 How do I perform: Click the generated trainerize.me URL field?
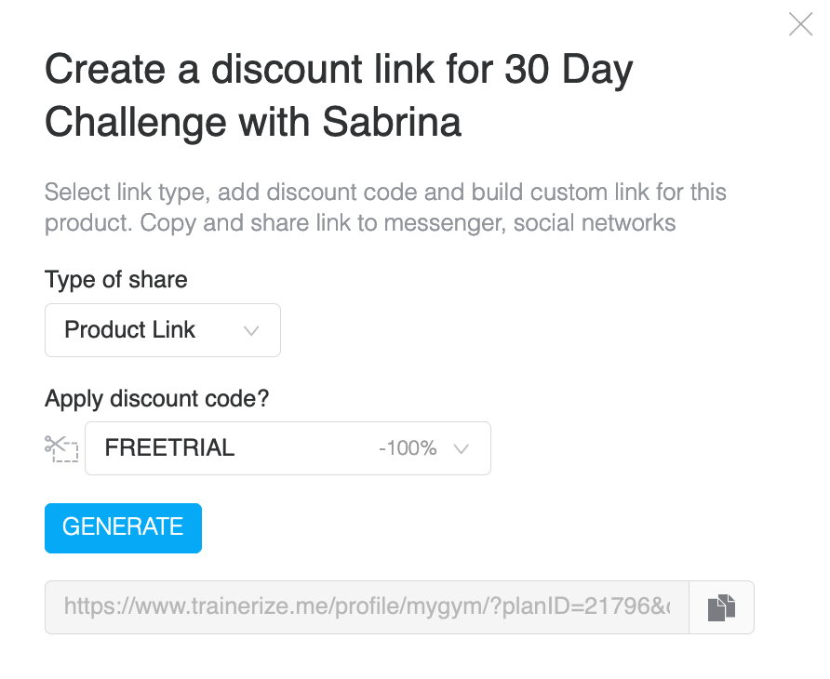367,608
